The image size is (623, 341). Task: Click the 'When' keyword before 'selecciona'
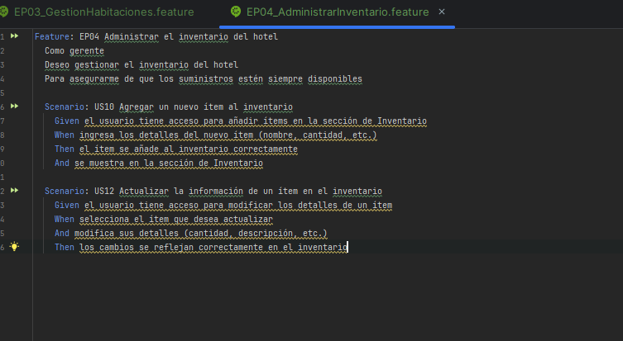pyautogui.click(x=65, y=220)
